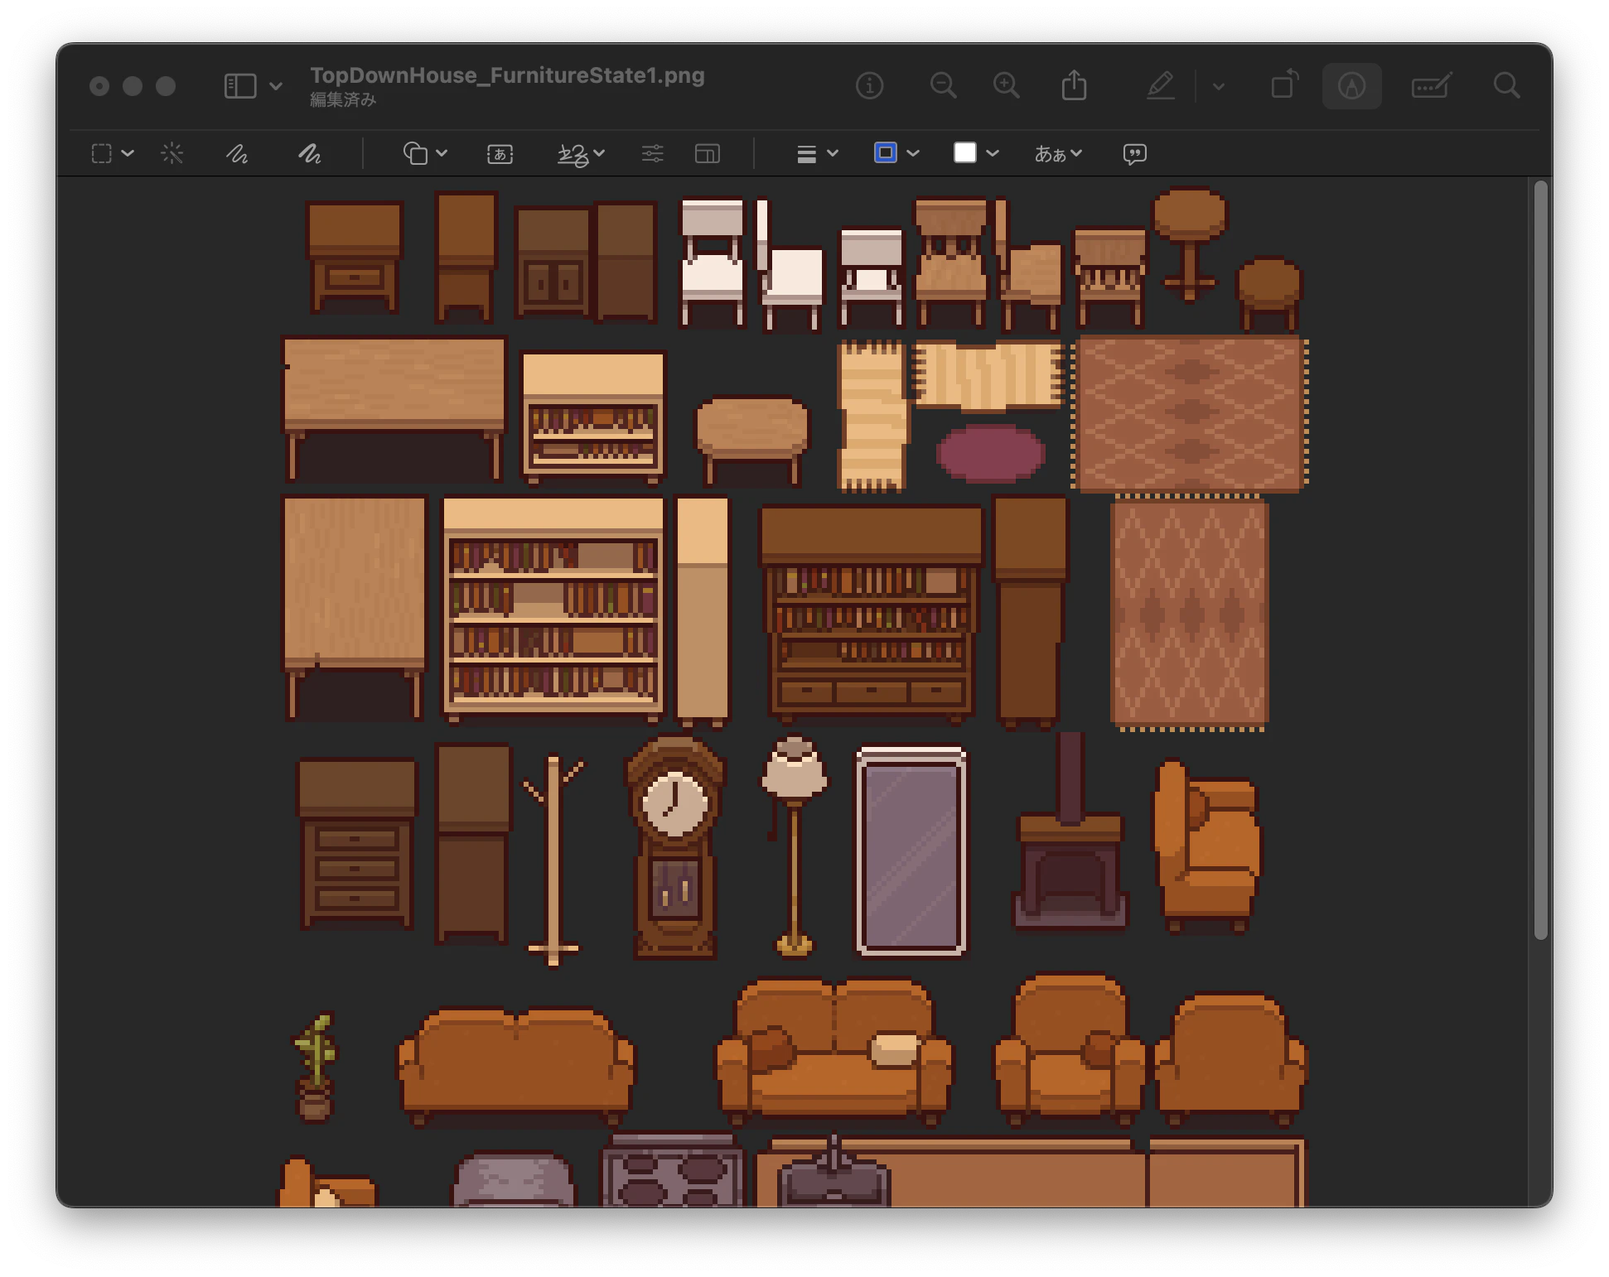Click the image description speech bubble
The image size is (1609, 1277).
[x=1134, y=153]
